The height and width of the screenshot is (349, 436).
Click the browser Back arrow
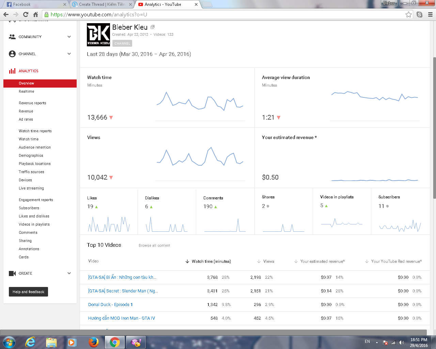click(x=6, y=14)
